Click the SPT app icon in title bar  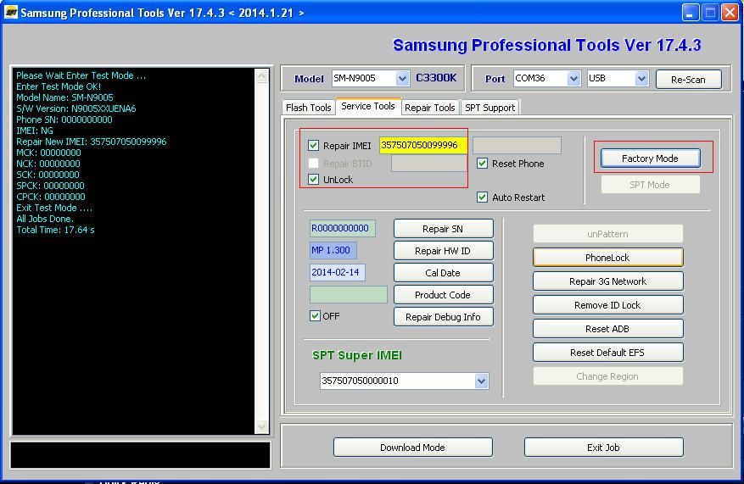pyautogui.click(x=11, y=12)
